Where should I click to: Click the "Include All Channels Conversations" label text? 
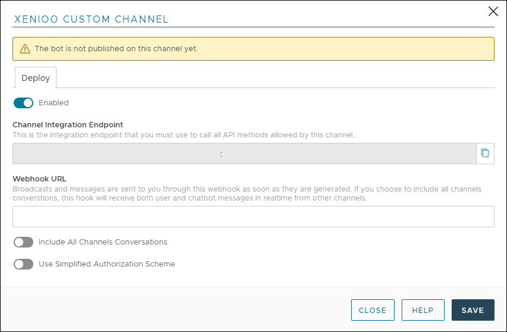(x=103, y=242)
